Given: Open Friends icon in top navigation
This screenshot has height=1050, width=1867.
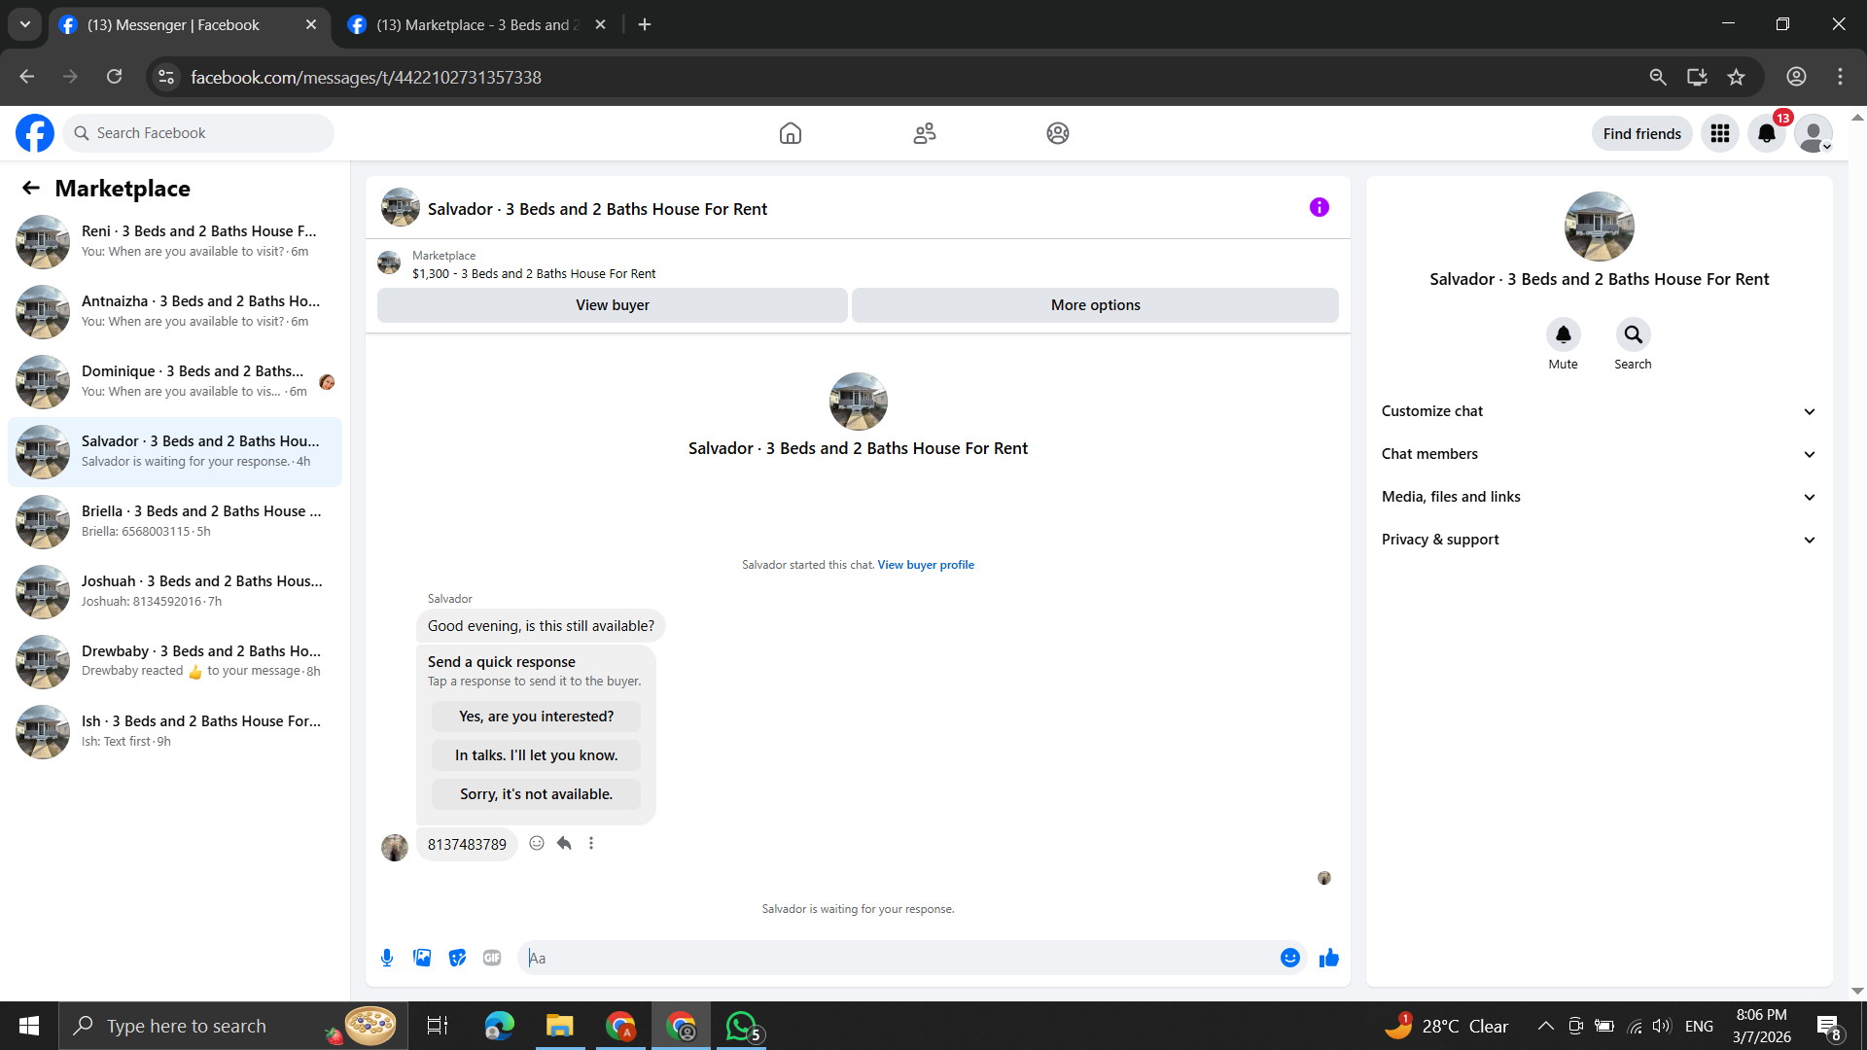Looking at the screenshot, I should (925, 133).
